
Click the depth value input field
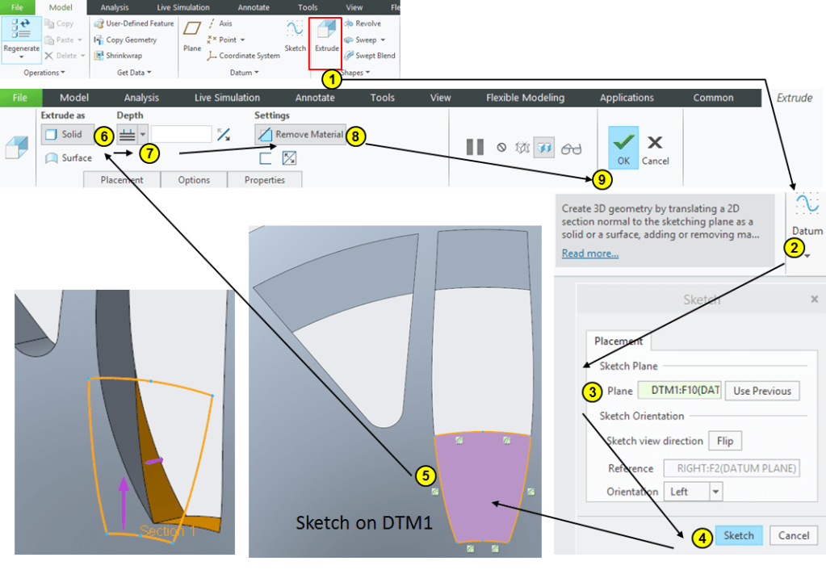point(182,135)
